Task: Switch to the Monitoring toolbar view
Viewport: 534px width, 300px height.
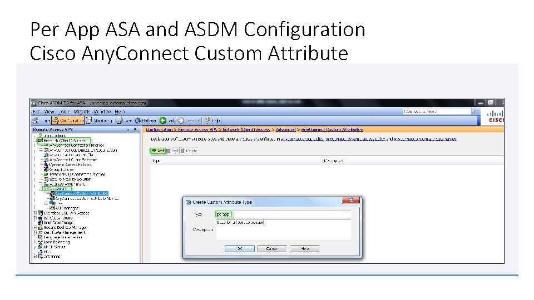Action: point(99,121)
